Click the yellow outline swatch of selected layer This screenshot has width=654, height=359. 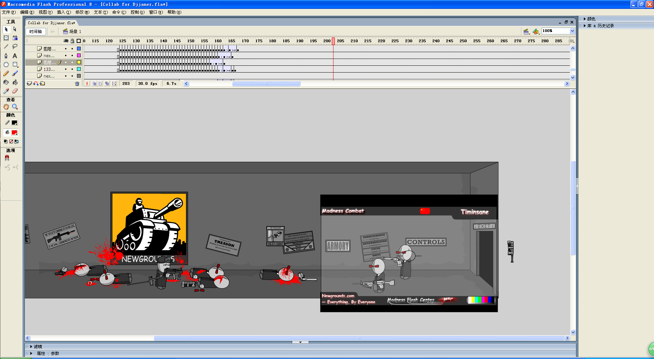[x=79, y=62]
